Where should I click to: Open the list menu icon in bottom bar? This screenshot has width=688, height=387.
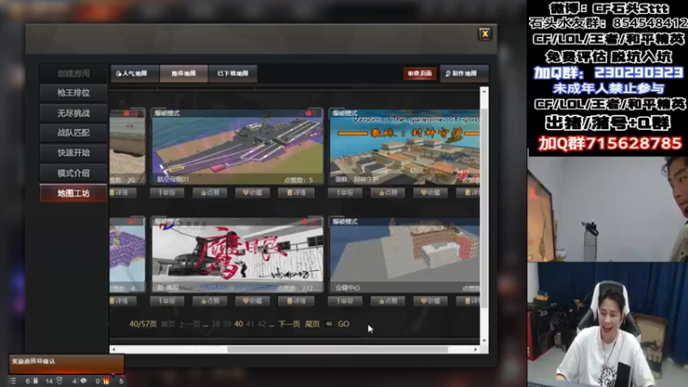pos(13,381)
